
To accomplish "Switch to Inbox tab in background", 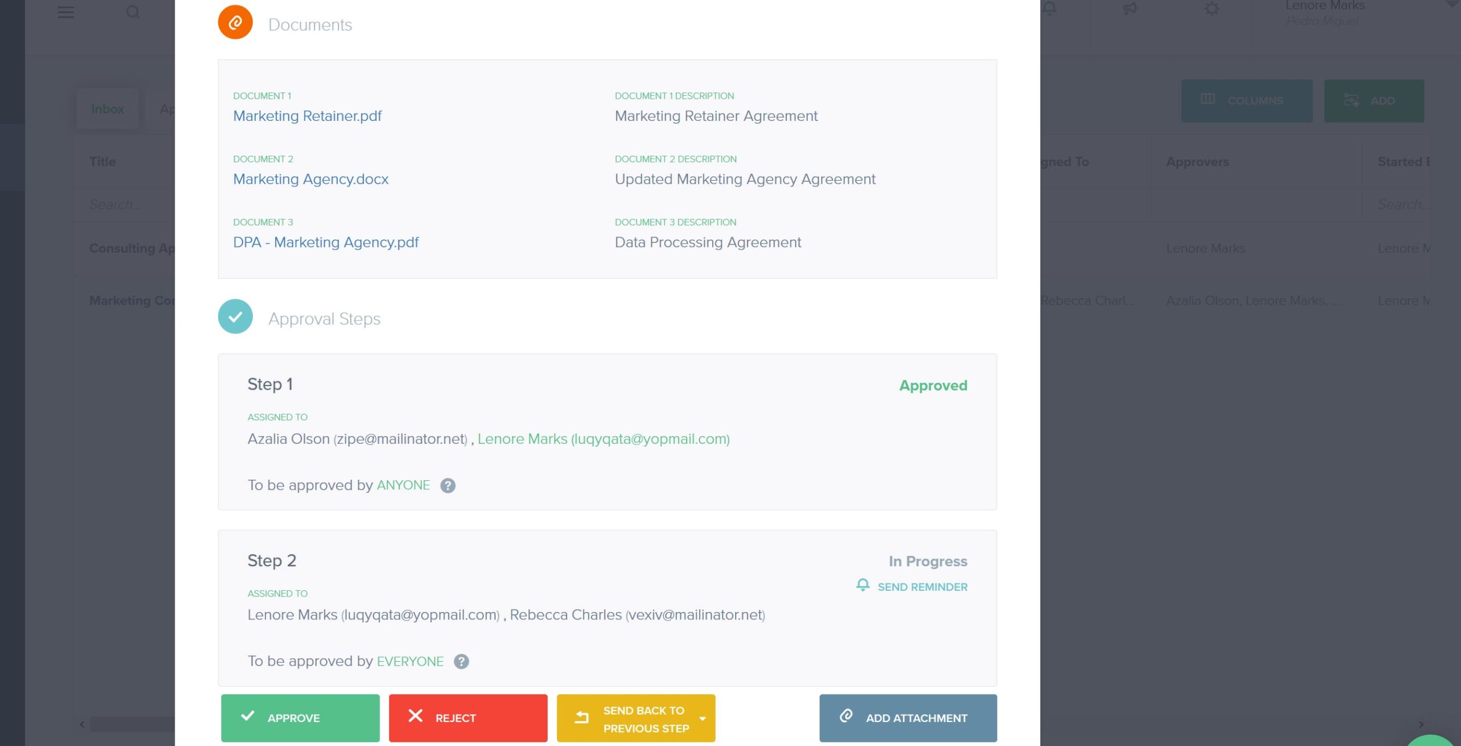I will pos(107,108).
